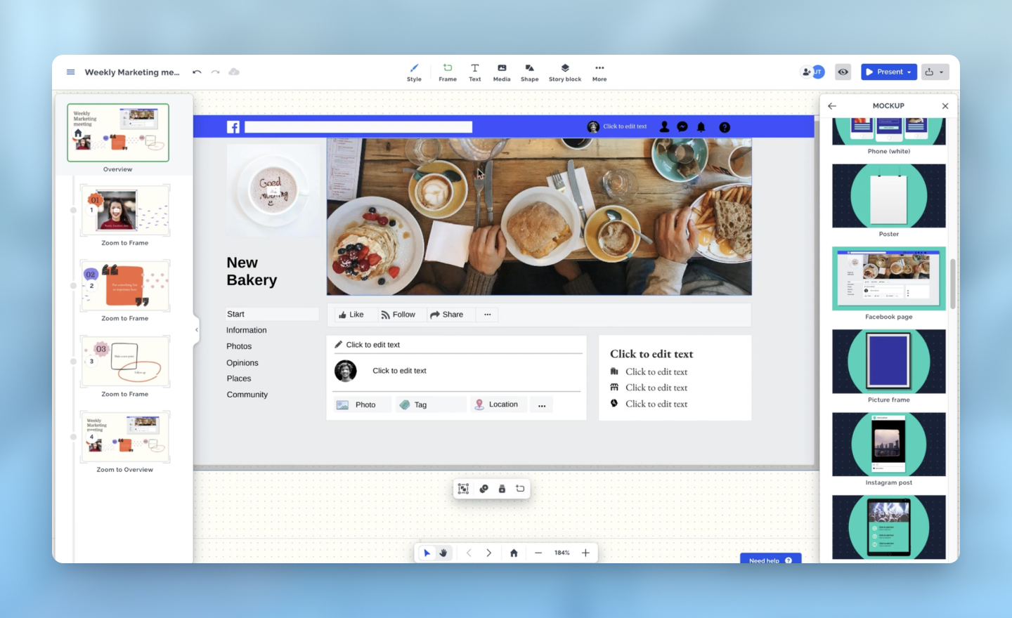Select the Overview slide in the sidebar
Viewport: 1012px width, 618px height.
pos(117,133)
